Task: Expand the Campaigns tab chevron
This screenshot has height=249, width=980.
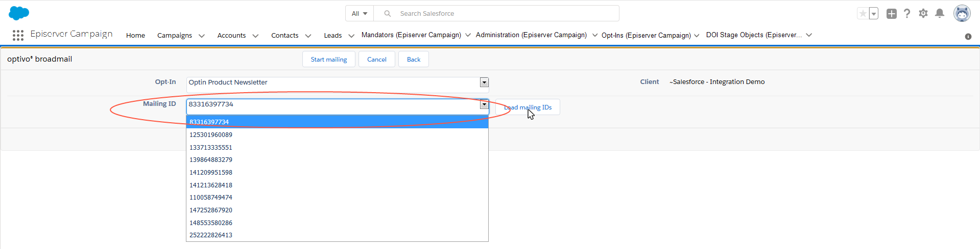Action: pos(202,36)
